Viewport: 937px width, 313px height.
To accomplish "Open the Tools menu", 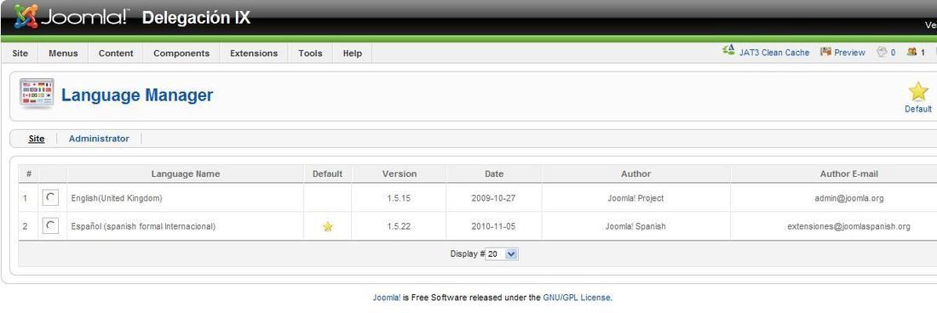I will [x=311, y=53].
